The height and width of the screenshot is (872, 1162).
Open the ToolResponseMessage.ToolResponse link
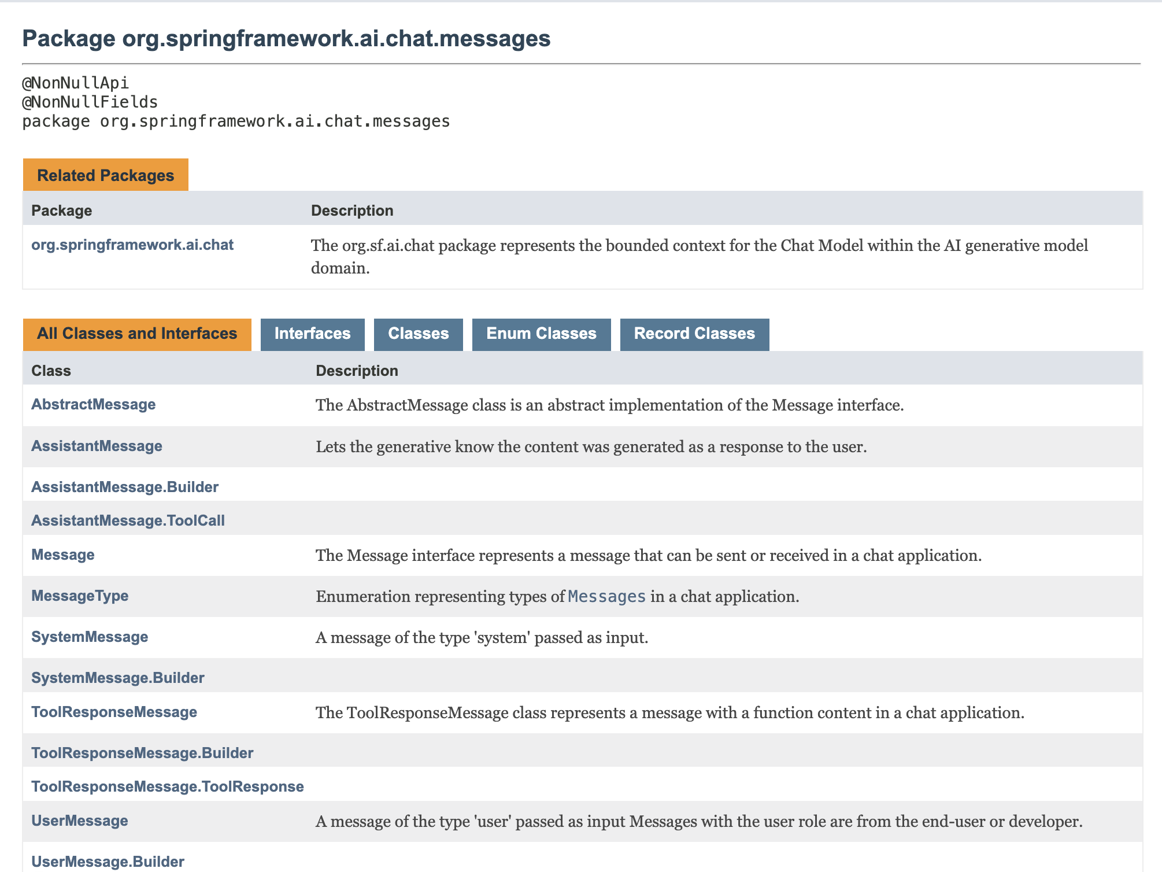(168, 786)
